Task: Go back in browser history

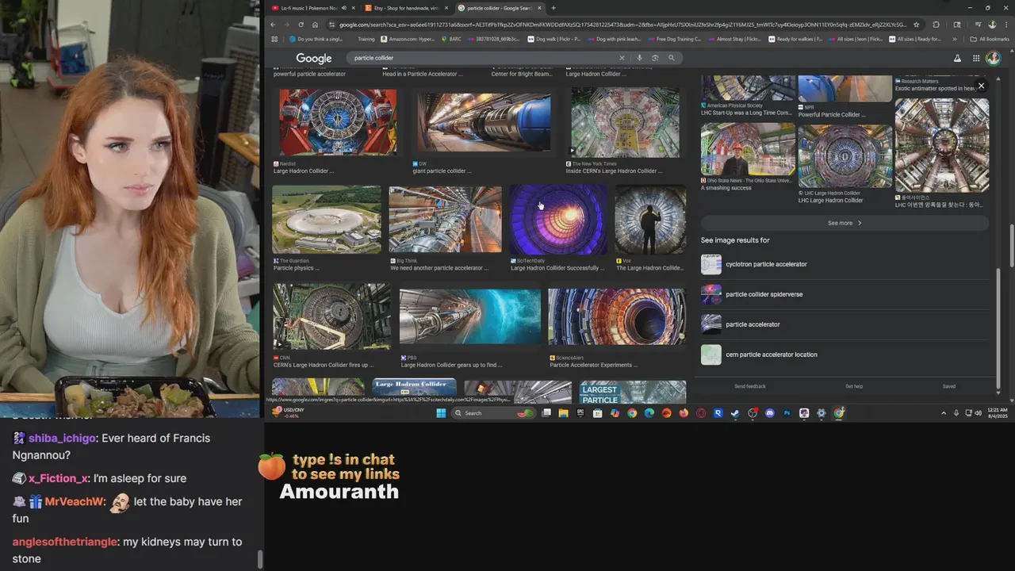Action: (x=273, y=25)
